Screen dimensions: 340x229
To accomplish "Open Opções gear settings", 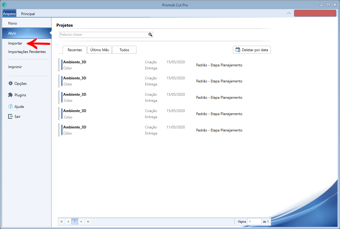I will tap(11, 84).
